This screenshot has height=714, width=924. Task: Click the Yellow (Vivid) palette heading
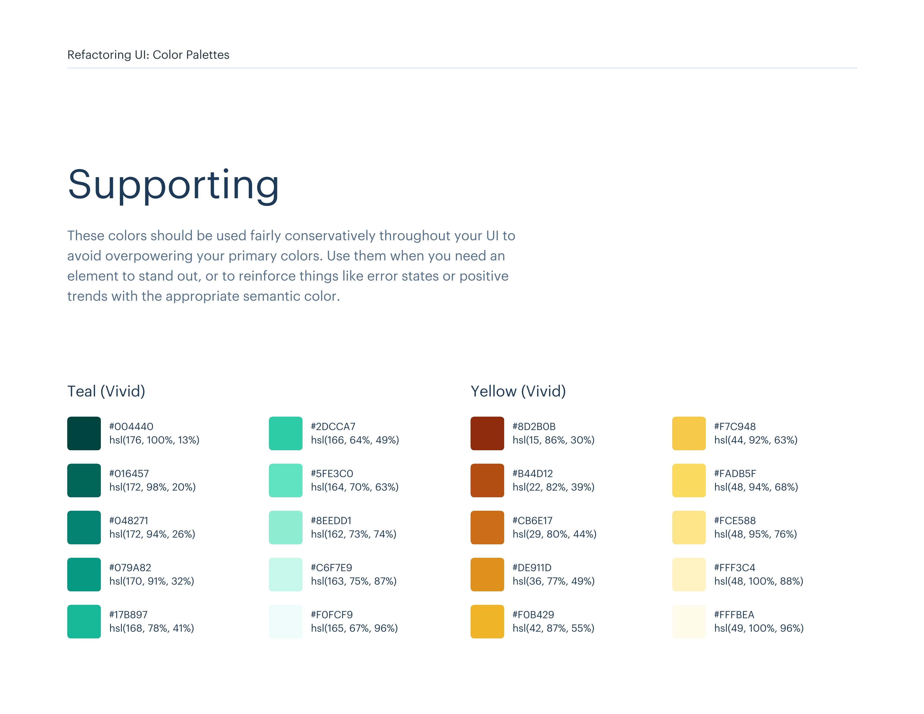tap(518, 391)
